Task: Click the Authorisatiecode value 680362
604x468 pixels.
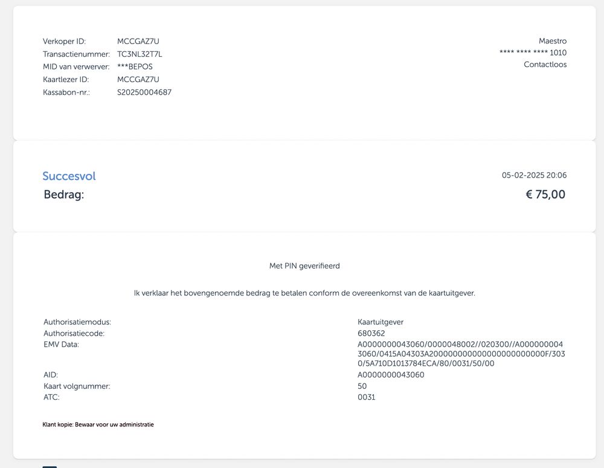Action: pos(371,333)
